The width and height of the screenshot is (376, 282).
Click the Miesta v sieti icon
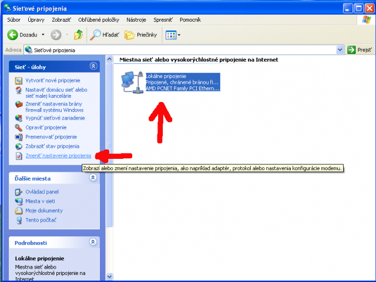(19, 201)
